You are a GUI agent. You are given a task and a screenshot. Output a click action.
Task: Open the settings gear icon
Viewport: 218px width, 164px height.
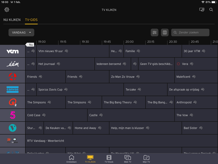click(x=7, y=10)
